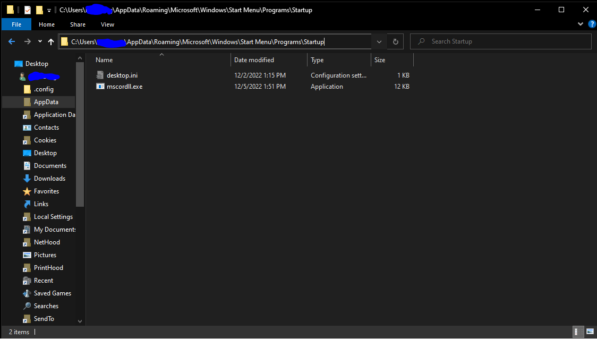Sort files by Size column
This screenshot has width=597, height=339.
(x=380, y=60)
